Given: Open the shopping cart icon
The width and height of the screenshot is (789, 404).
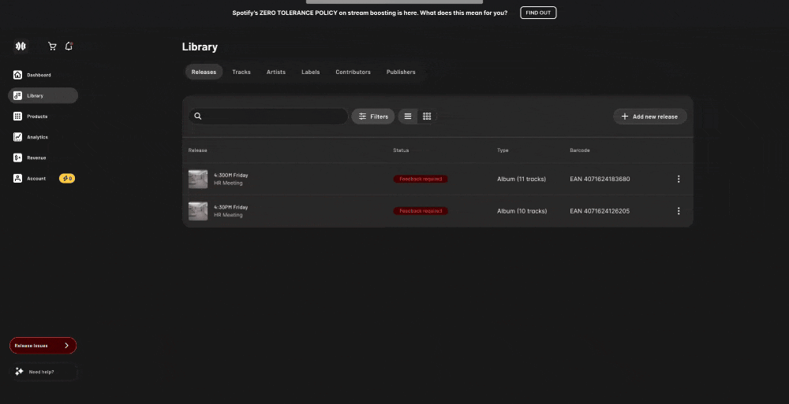Looking at the screenshot, I should coord(52,46).
